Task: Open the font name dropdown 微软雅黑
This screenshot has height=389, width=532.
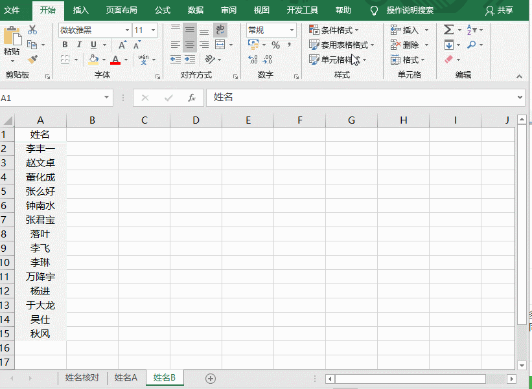Action: click(127, 30)
